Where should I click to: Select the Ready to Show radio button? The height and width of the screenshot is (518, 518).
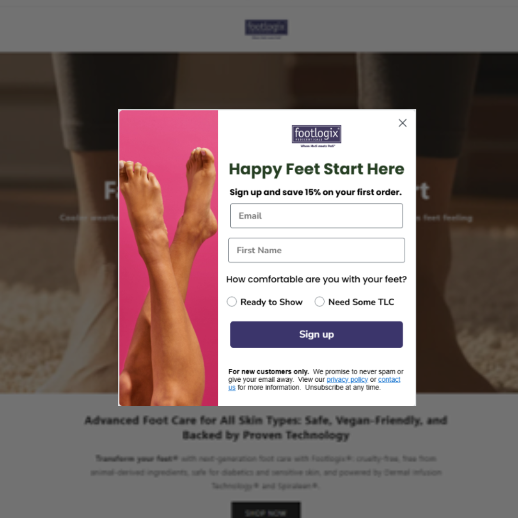pyautogui.click(x=232, y=302)
